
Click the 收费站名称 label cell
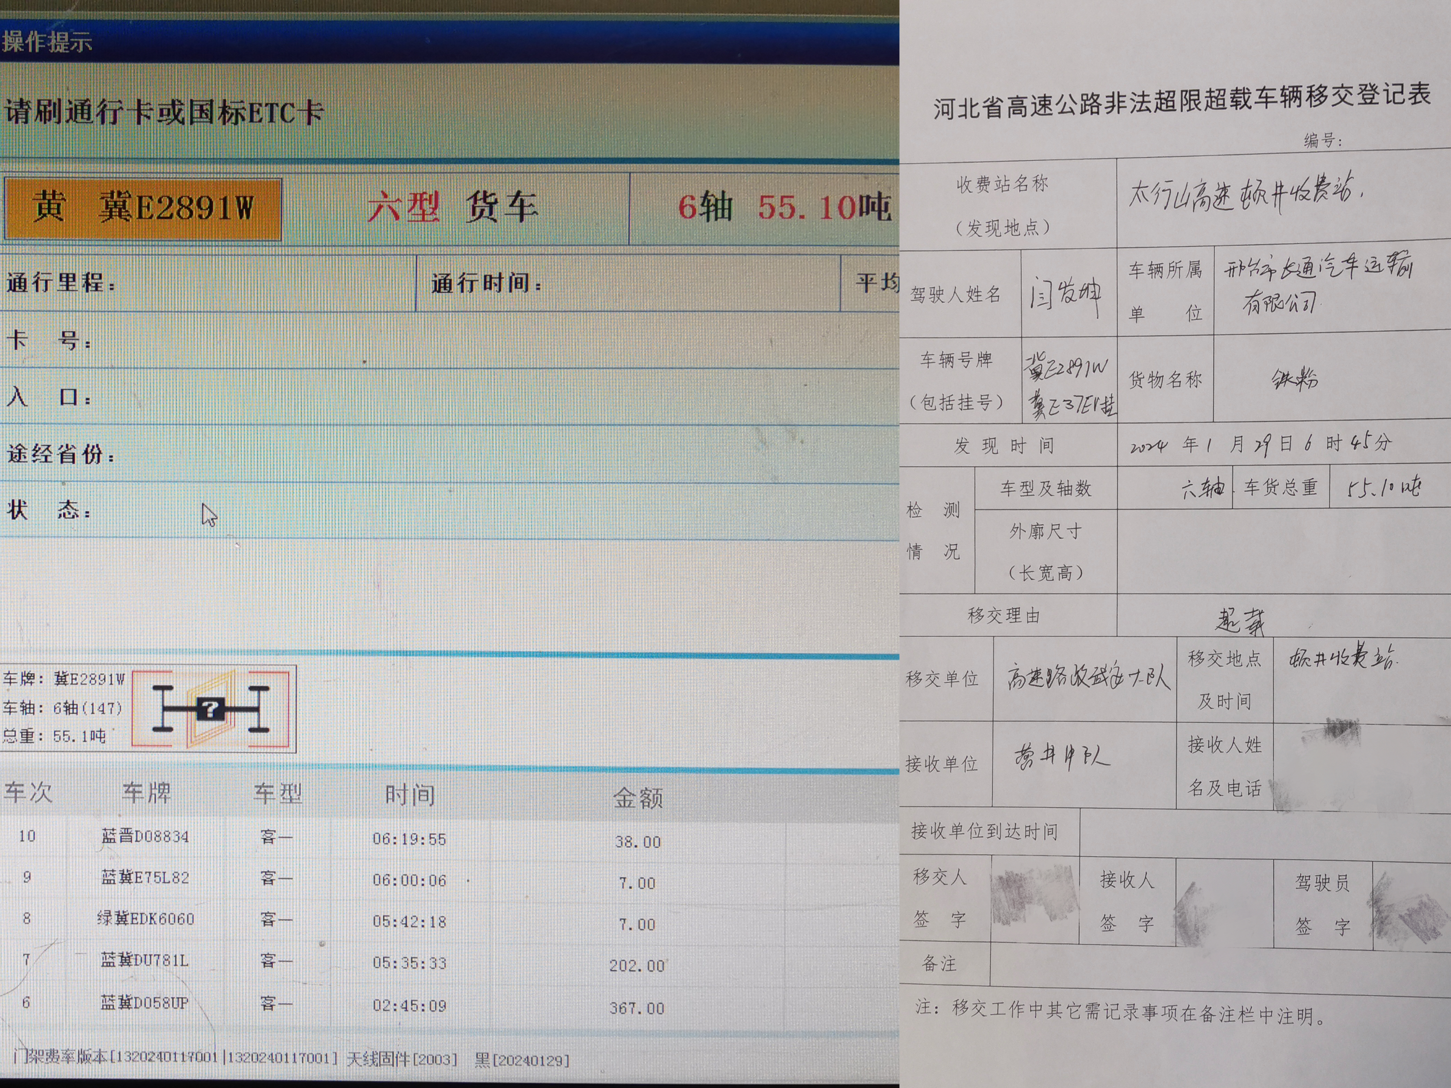click(1008, 205)
